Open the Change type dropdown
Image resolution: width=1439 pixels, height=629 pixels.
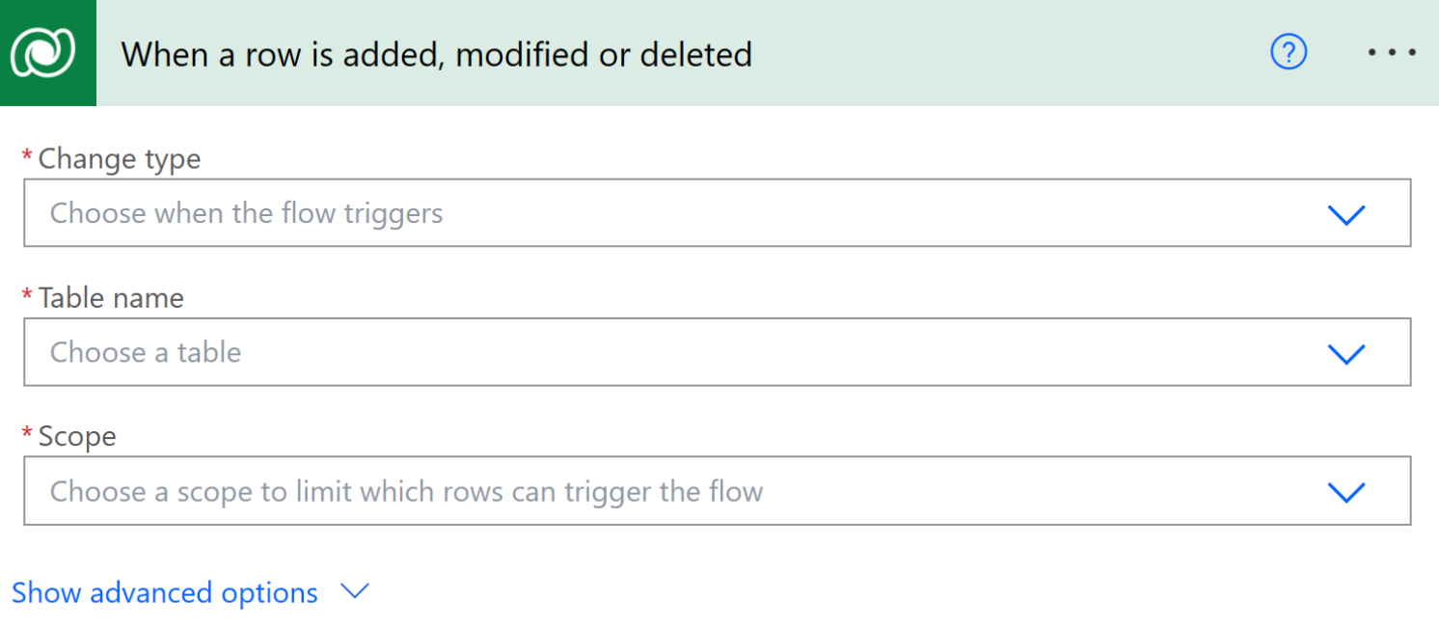coord(1346,213)
